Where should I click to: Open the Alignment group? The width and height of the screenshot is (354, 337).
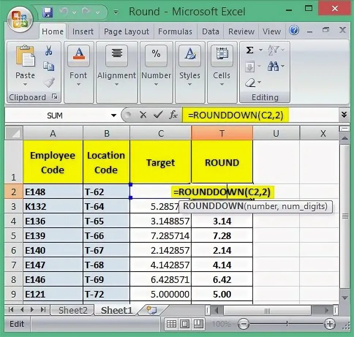pos(117,72)
